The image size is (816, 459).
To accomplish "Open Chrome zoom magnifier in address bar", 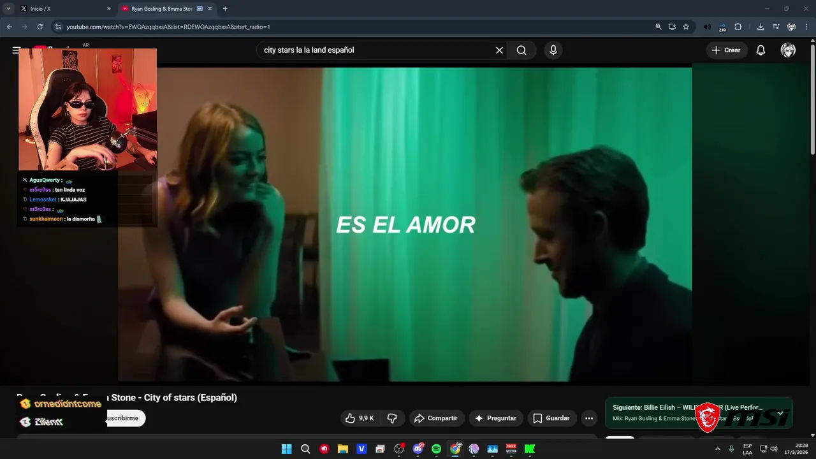I will (659, 27).
